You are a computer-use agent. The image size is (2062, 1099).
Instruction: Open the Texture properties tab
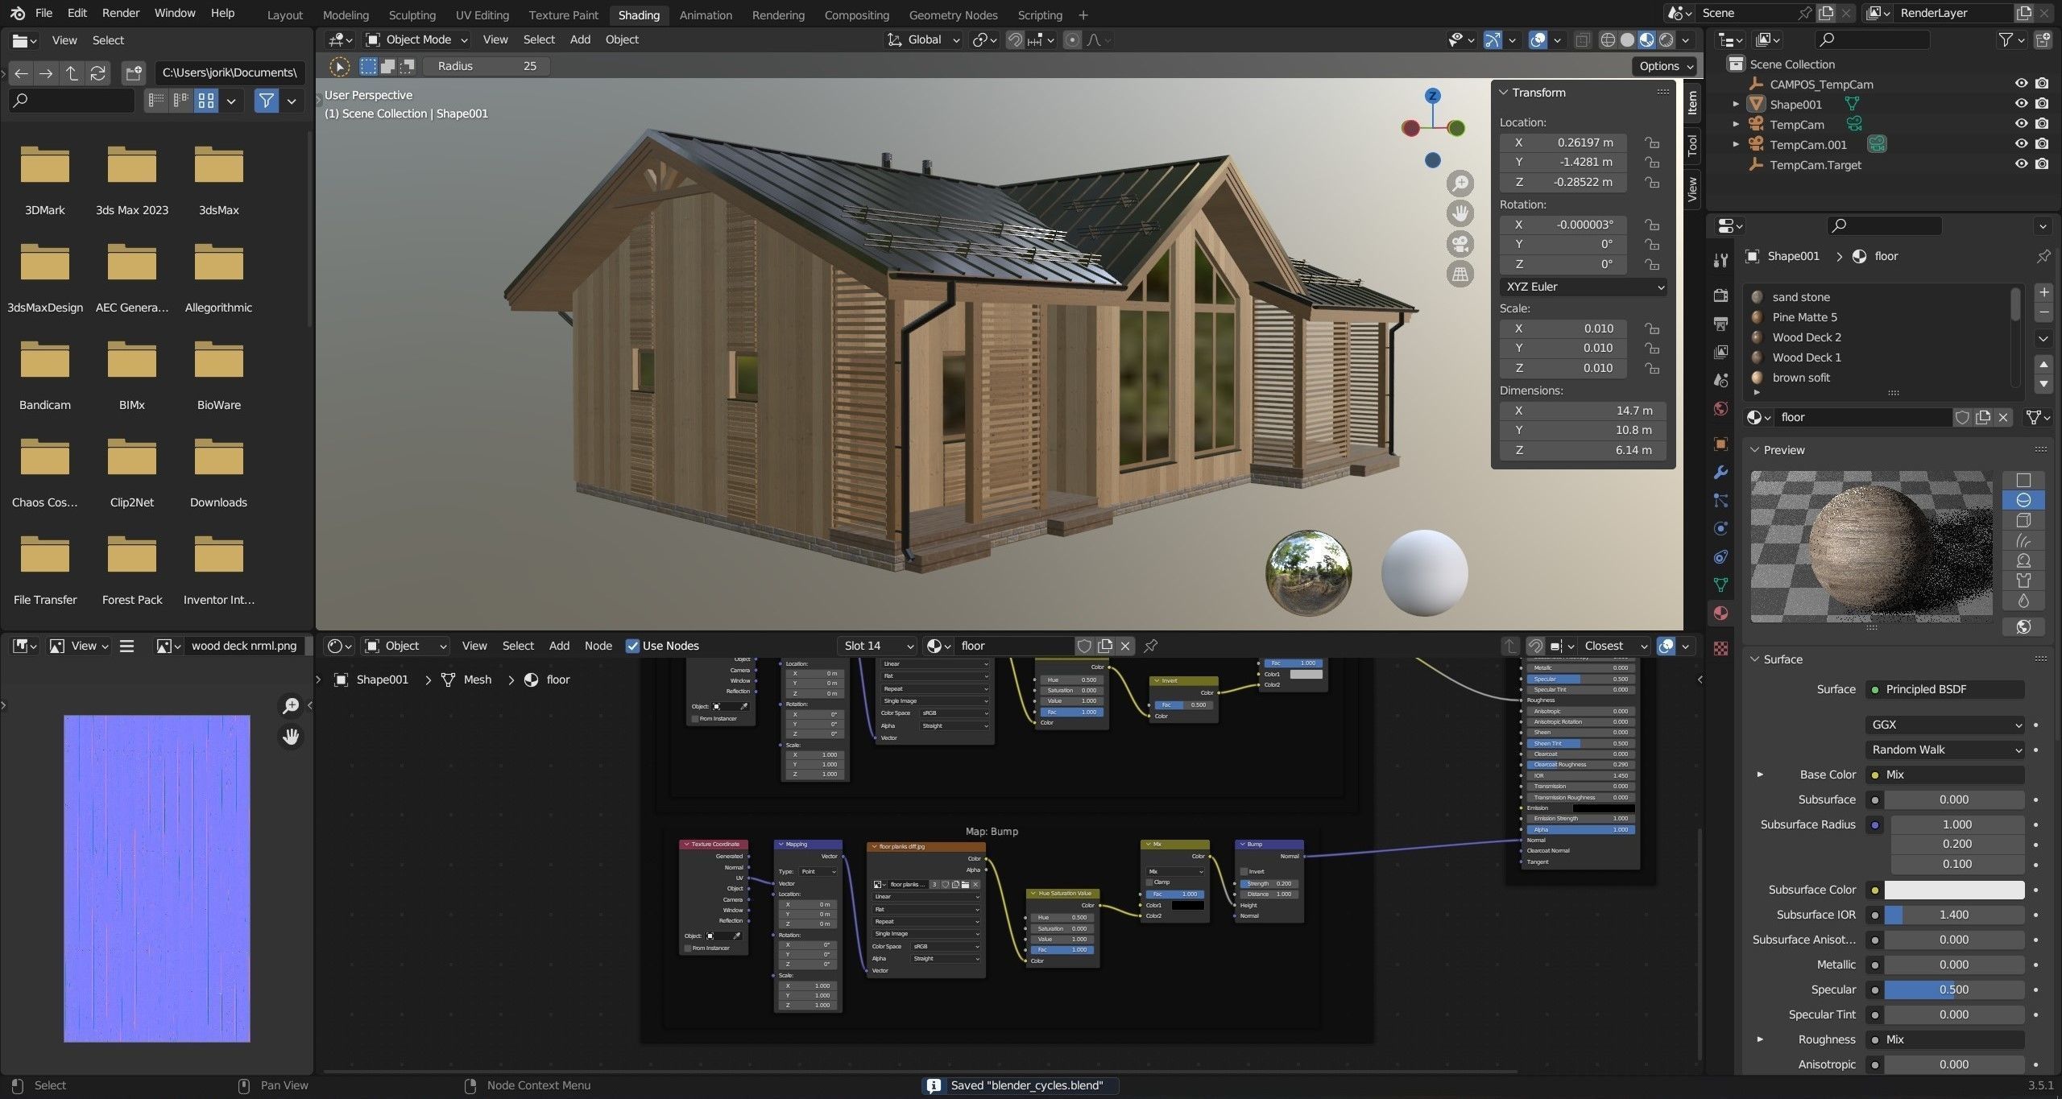click(1720, 648)
